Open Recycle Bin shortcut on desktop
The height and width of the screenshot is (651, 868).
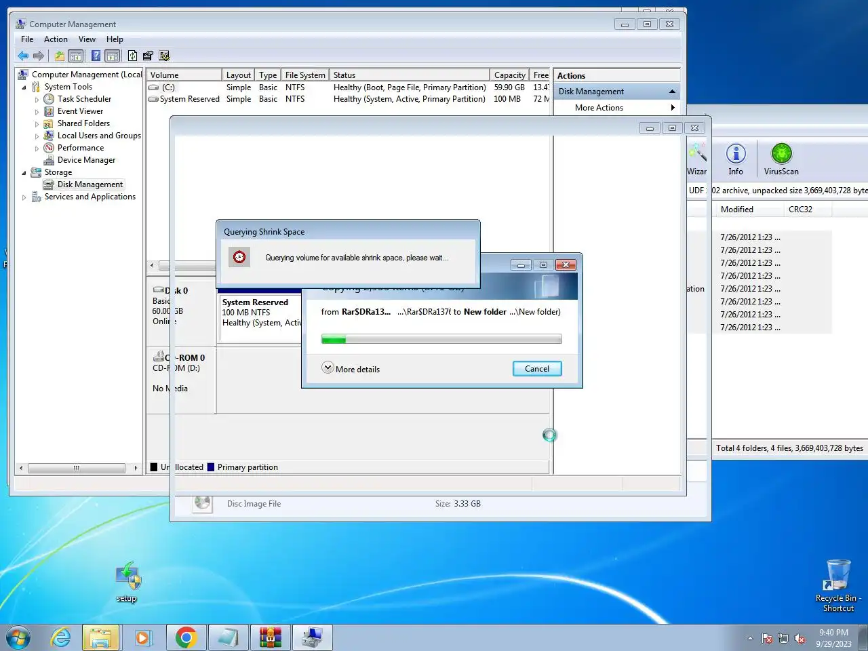coord(838,586)
